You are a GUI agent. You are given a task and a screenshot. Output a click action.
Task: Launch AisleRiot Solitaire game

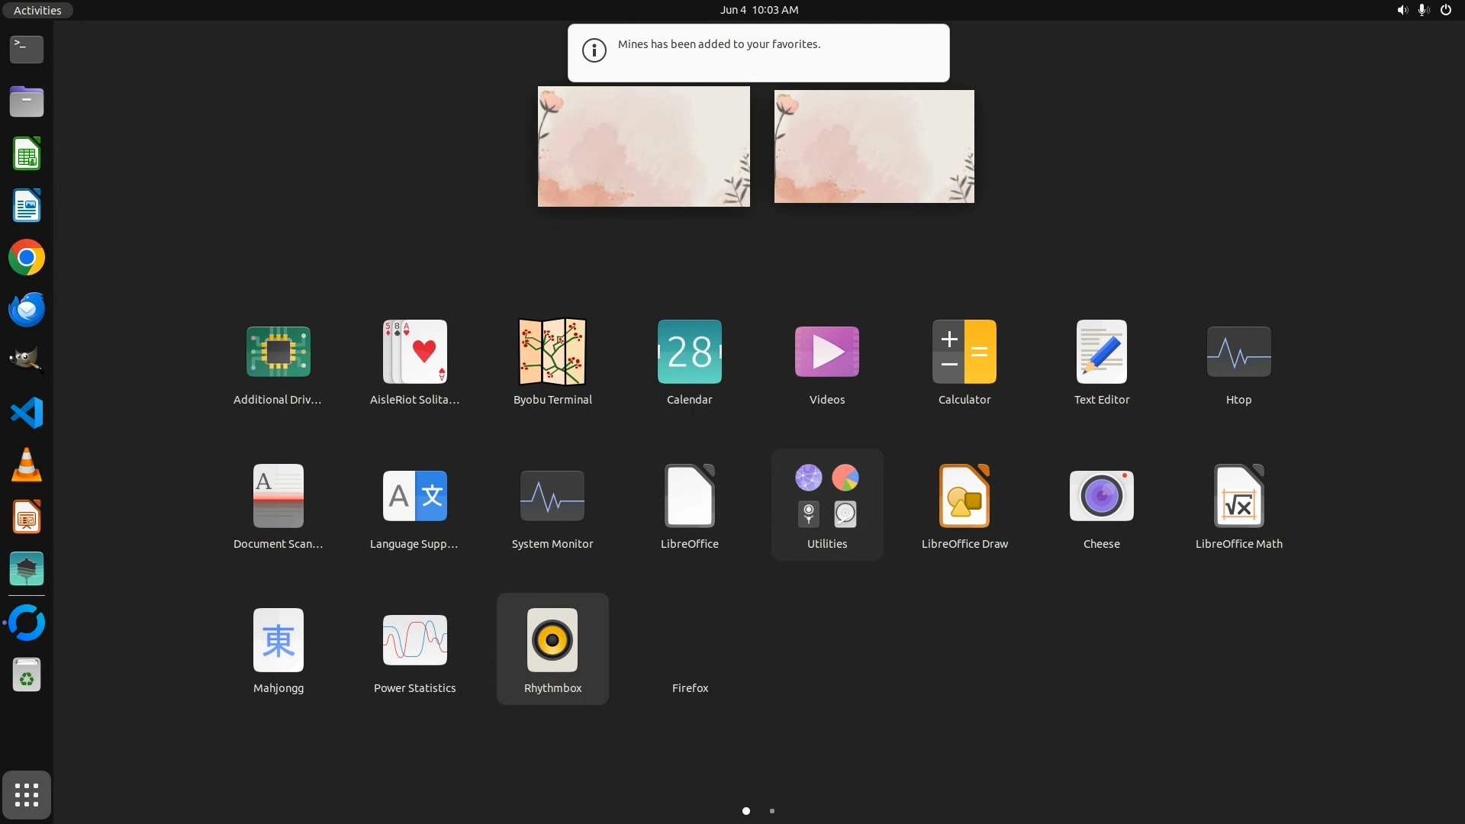point(414,352)
